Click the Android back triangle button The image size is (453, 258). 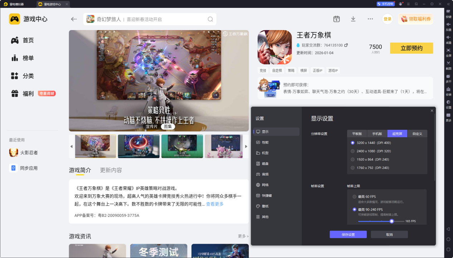tap(448, 229)
